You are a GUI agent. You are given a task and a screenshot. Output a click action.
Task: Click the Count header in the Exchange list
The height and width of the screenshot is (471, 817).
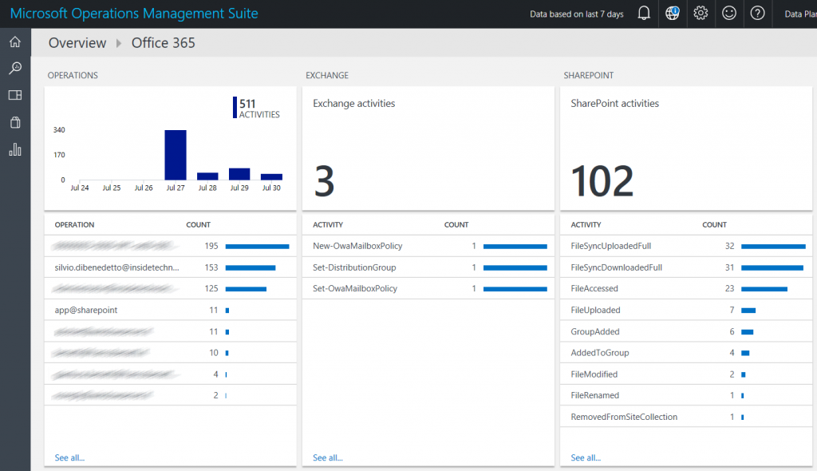(456, 225)
